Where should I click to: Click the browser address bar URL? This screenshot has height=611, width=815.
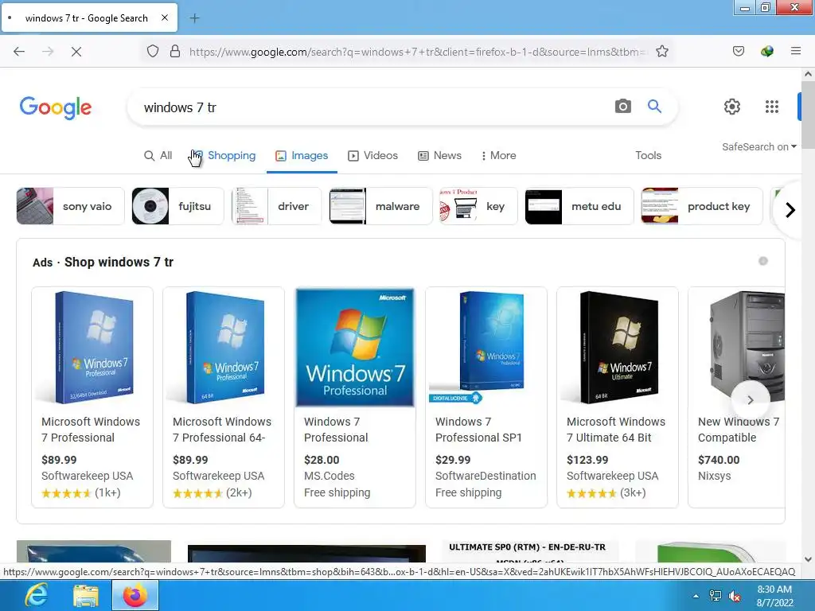click(415, 52)
